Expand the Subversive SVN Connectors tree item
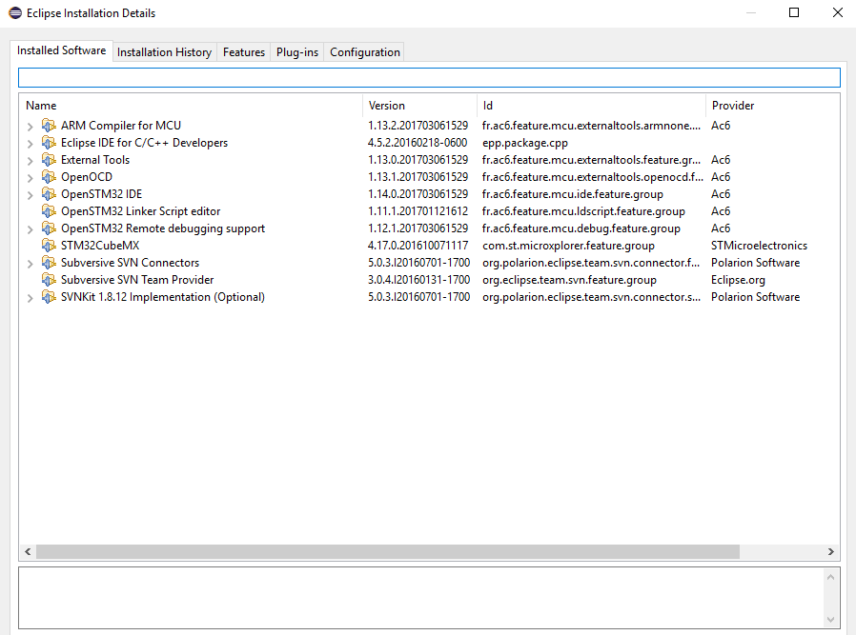856x635 pixels. point(31,264)
